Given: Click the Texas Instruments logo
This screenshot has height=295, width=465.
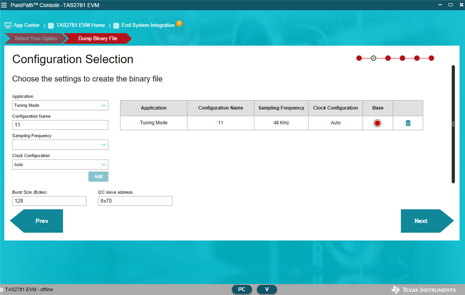Looking at the screenshot, I should 423,290.
